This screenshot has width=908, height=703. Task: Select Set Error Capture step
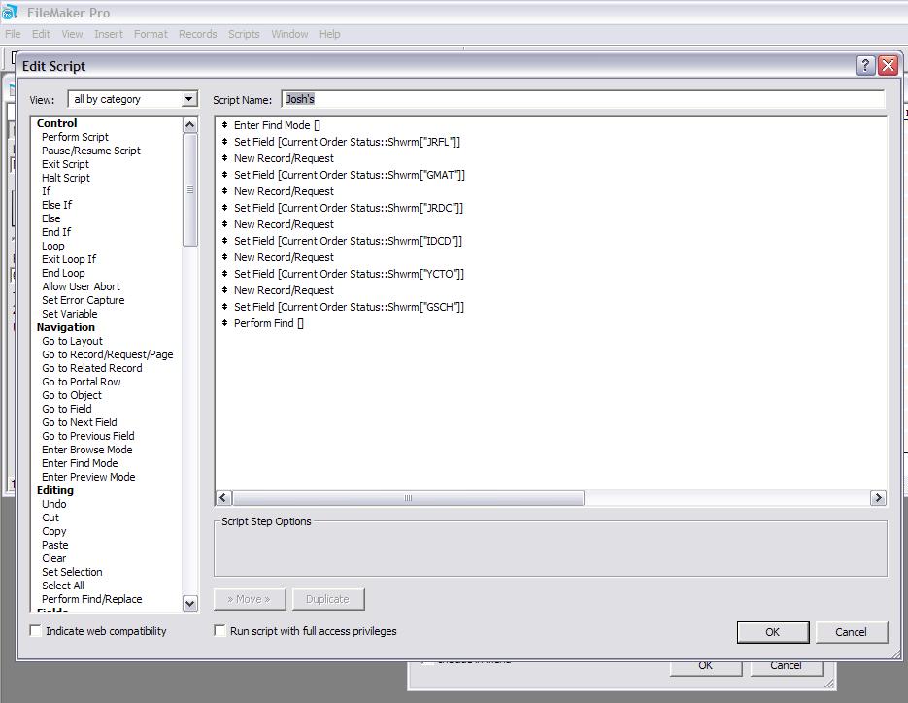84,300
